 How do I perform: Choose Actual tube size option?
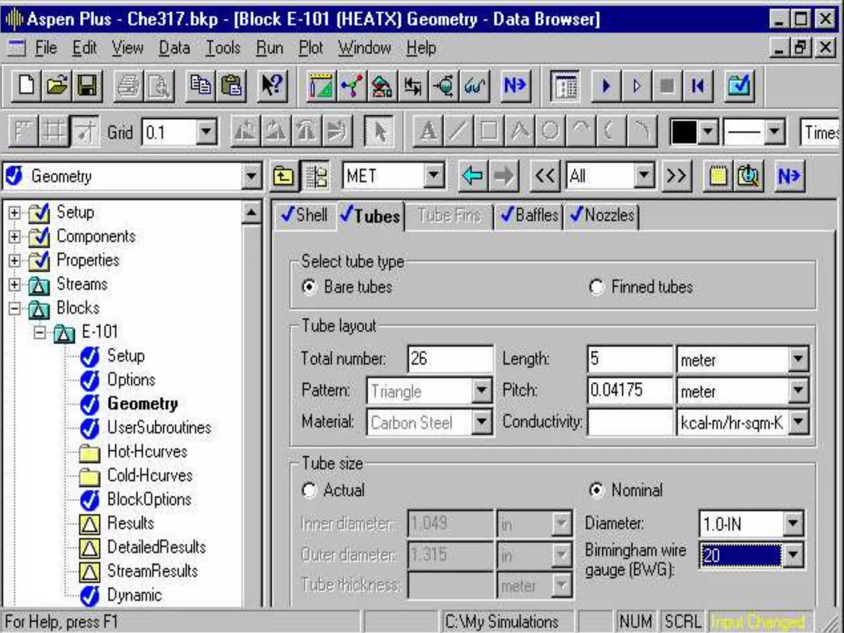pos(309,490)
